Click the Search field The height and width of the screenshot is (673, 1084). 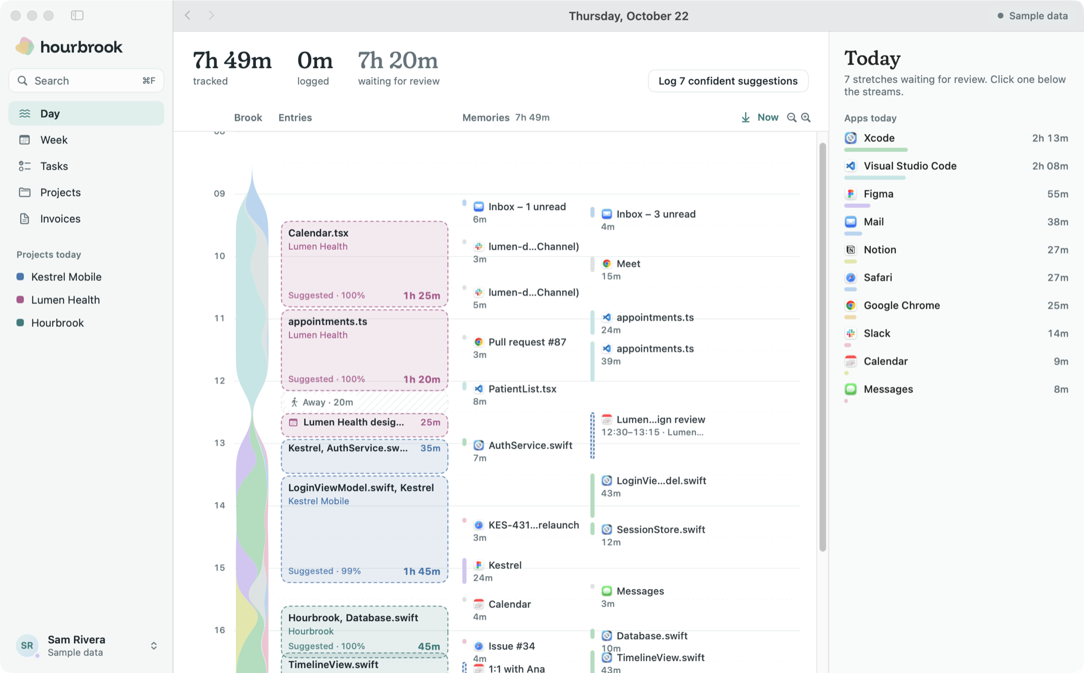(86, 81)
